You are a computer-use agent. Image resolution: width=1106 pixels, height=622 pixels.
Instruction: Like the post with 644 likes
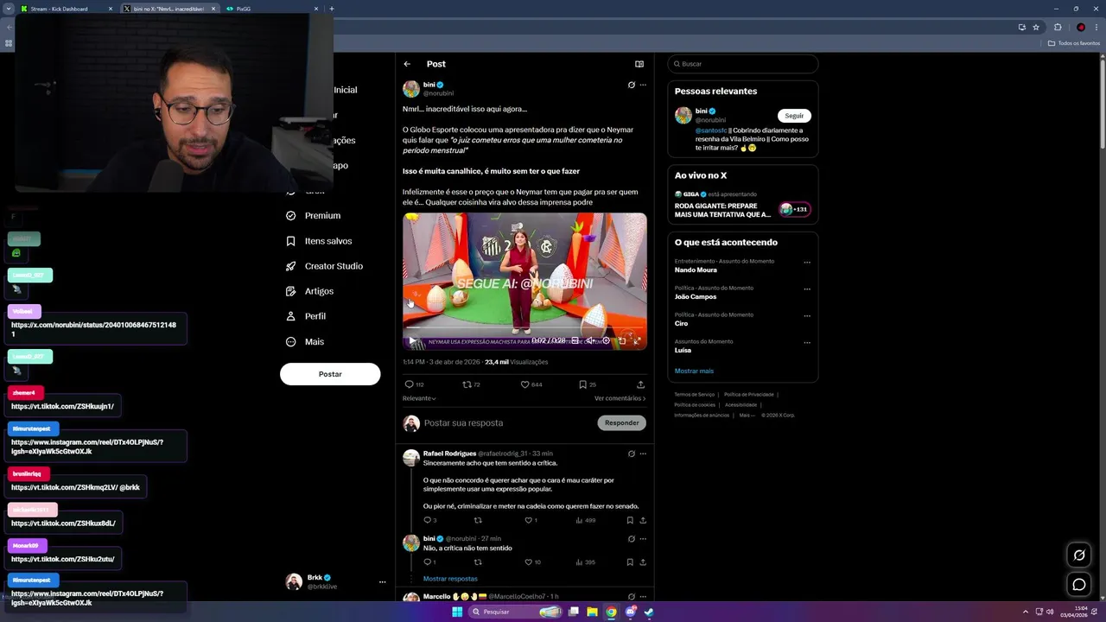pos(531,384)
